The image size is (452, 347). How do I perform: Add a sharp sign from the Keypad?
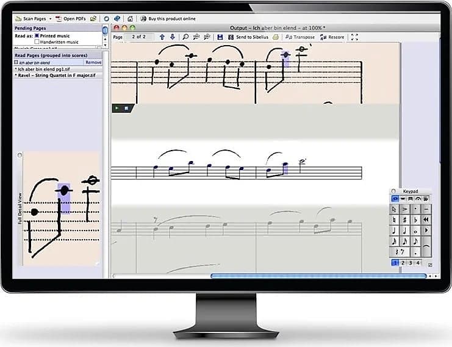405,220
